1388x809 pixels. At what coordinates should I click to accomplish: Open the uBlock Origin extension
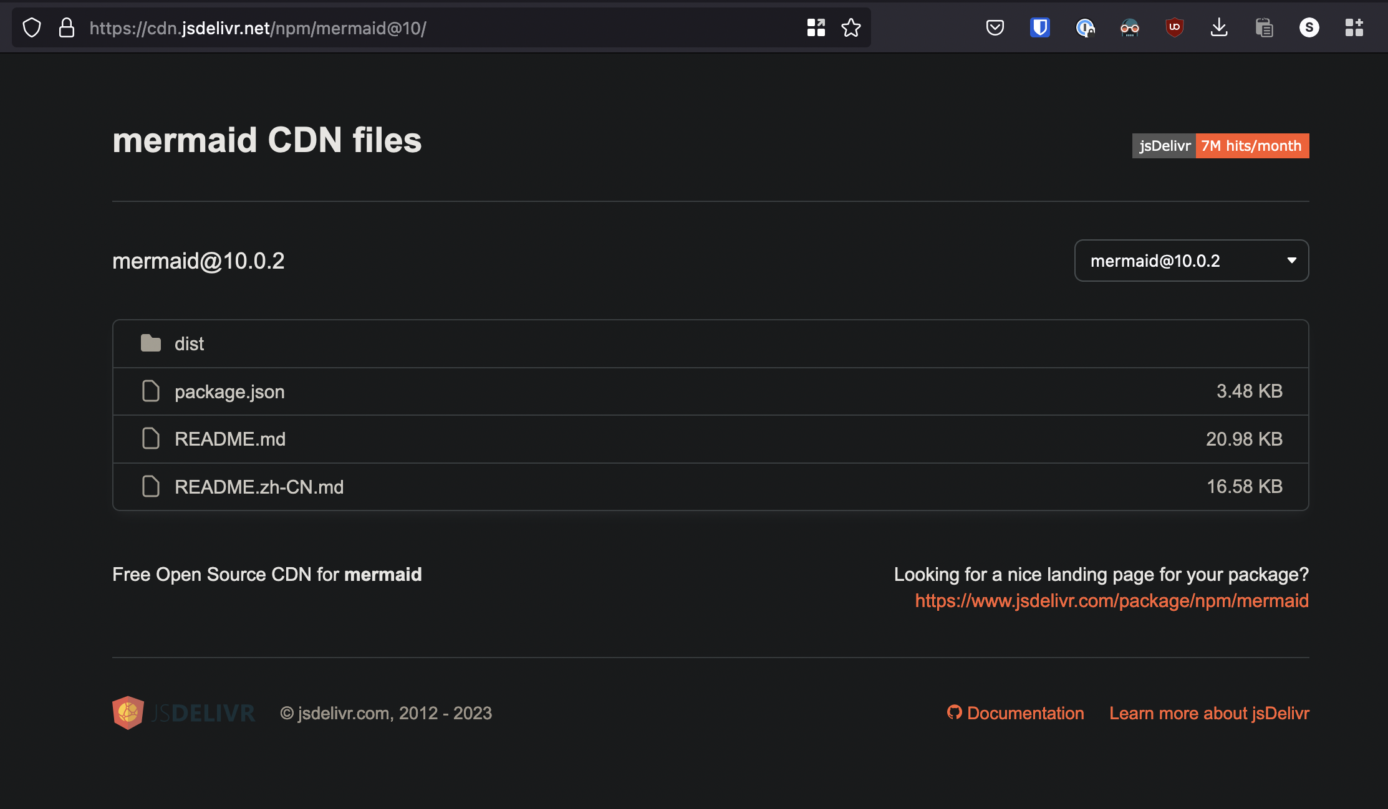coord(1174,27)
